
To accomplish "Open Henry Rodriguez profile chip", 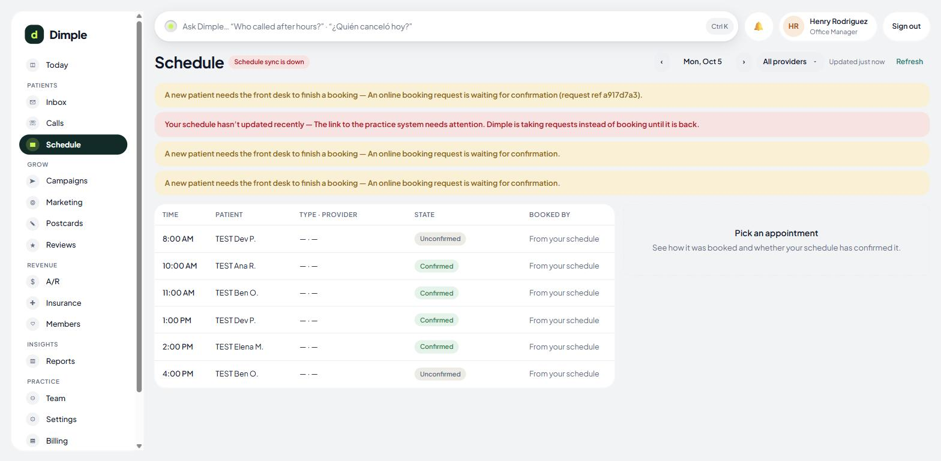I will point(828,26).
